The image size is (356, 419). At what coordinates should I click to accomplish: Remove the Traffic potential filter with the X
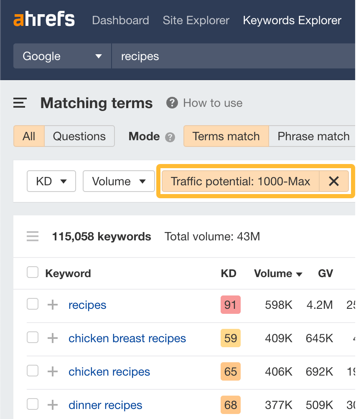333,181
